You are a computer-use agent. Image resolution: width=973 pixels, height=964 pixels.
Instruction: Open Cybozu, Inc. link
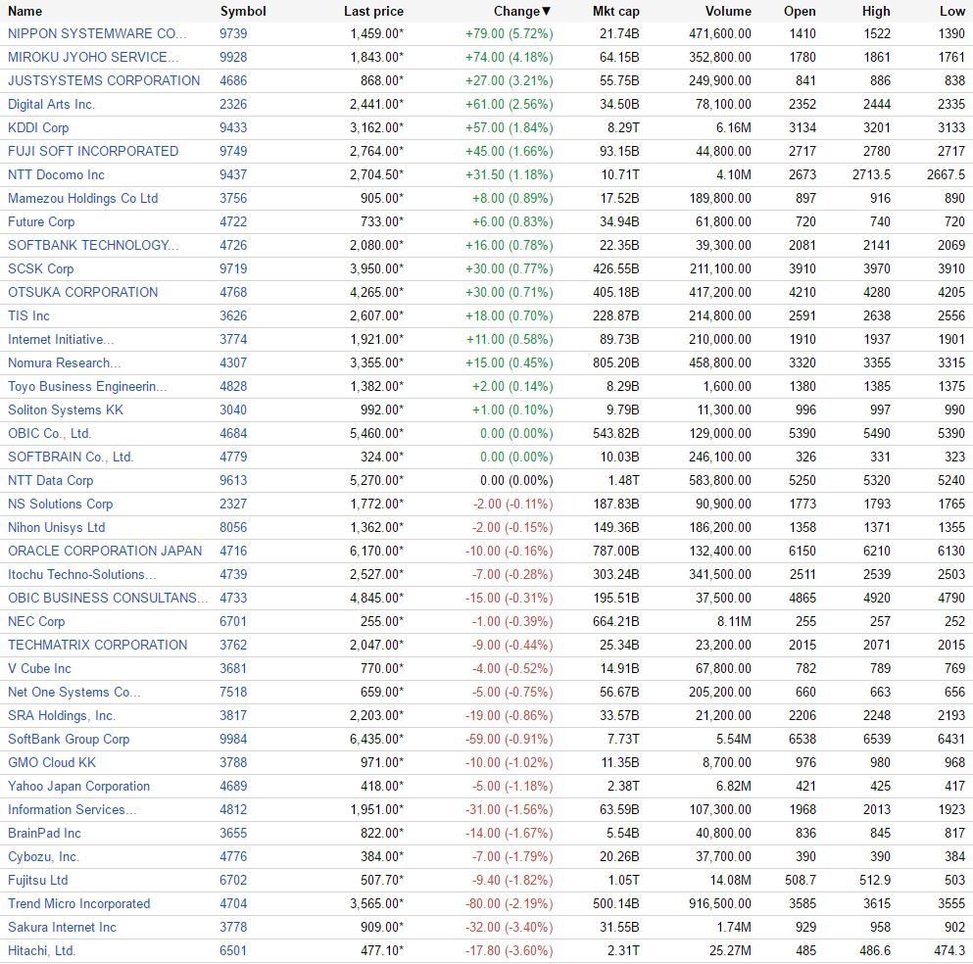pos(43,856)
